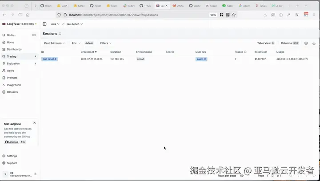Show Sessions info tooltip icon

click(60, 34)
